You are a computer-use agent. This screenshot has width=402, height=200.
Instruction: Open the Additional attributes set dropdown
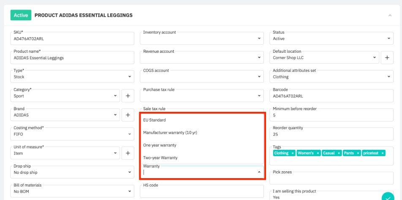(331, 77)
